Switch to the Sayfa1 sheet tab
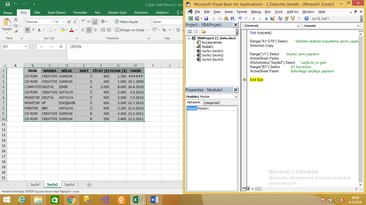The height and width of the screenshot is (205, 366). click(x=35, y=184)
